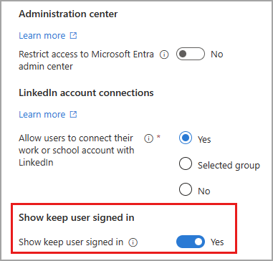
Task: Click the Yes label beside keep signed in toggle
Action: point(217,242)
